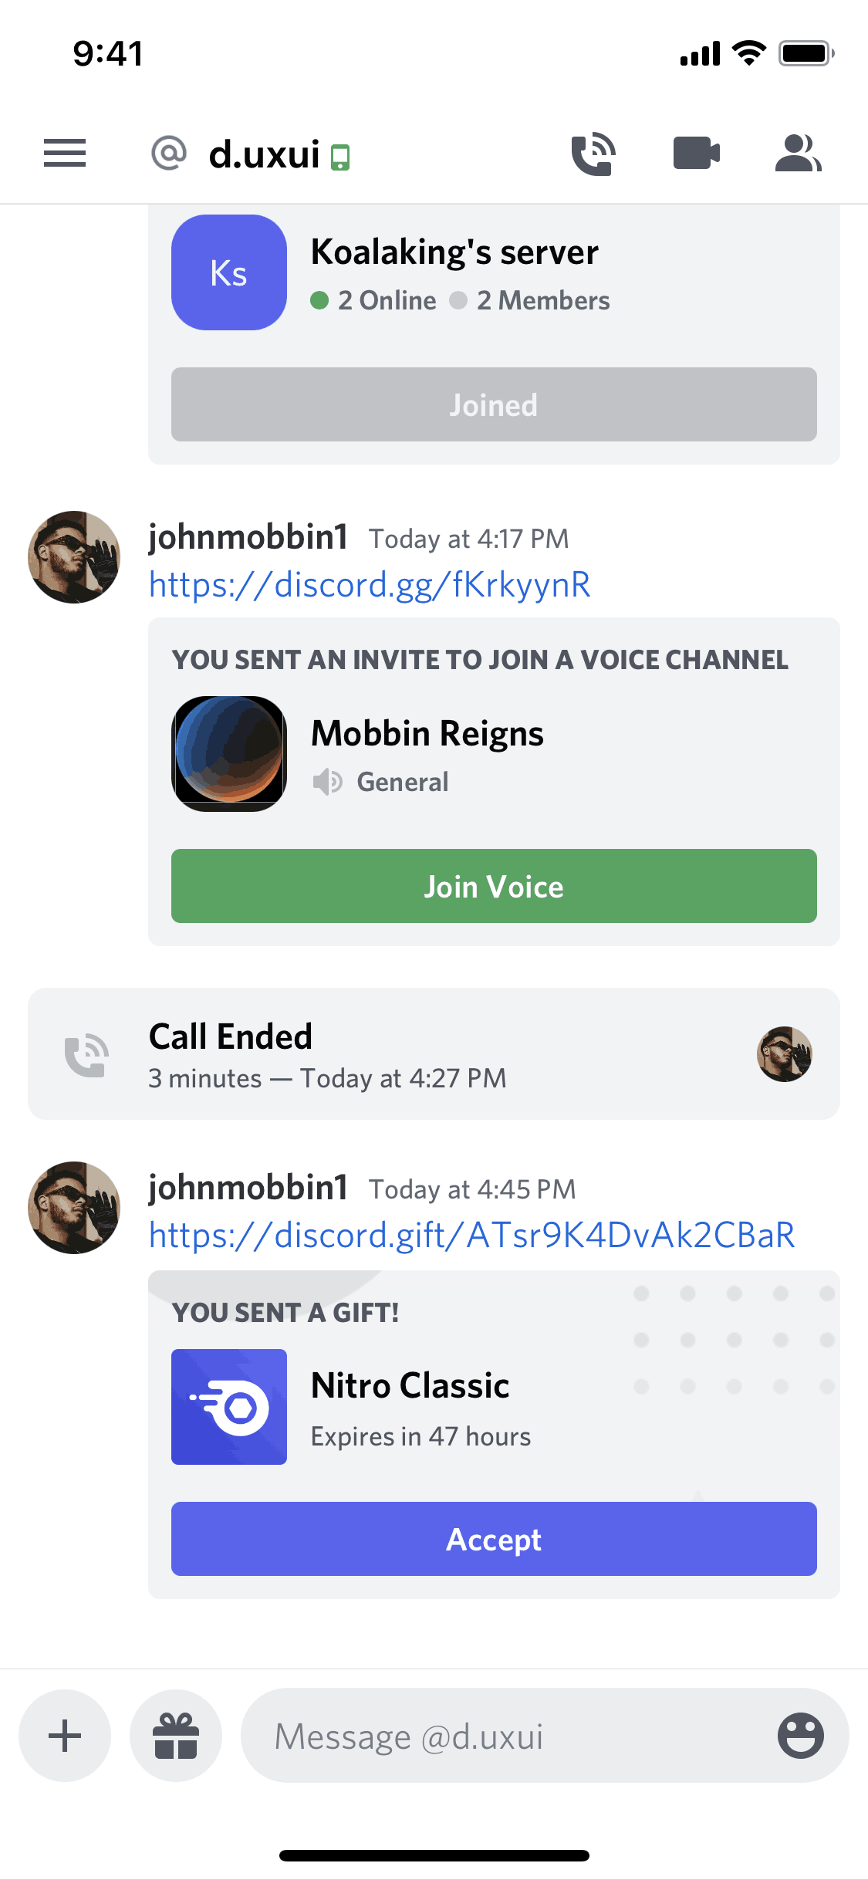868x1880 pixels.
Task: Tap the greyed-out Joined button
Action: click(494, 404)
